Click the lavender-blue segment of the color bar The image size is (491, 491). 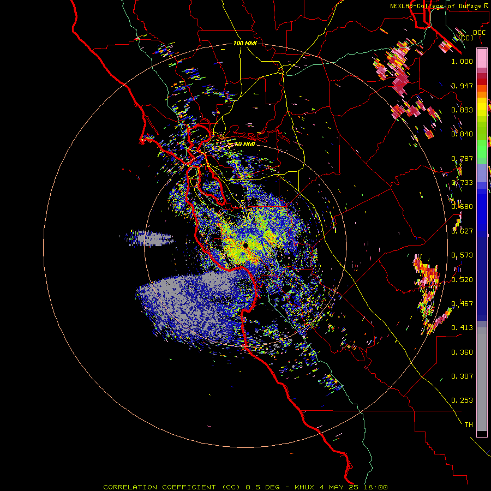coord(482,173)
